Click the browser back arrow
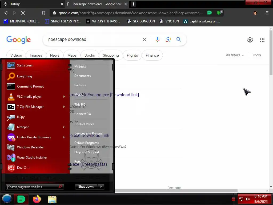273x205 pixels. pyautogui.click(x=6, y=13)
